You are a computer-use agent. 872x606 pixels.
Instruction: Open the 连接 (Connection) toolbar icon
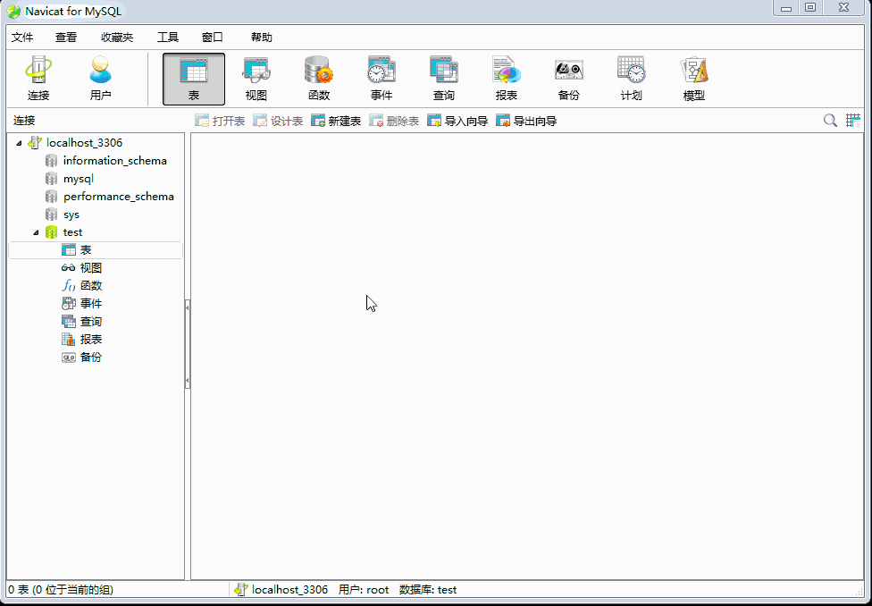point(38,79)
